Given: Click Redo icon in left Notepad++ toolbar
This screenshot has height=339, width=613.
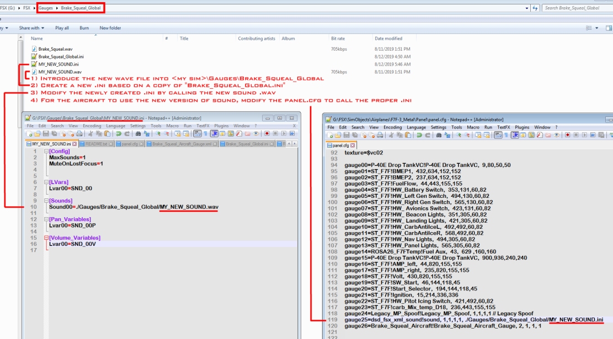Looking at the screenshot, I should point(127,133).
